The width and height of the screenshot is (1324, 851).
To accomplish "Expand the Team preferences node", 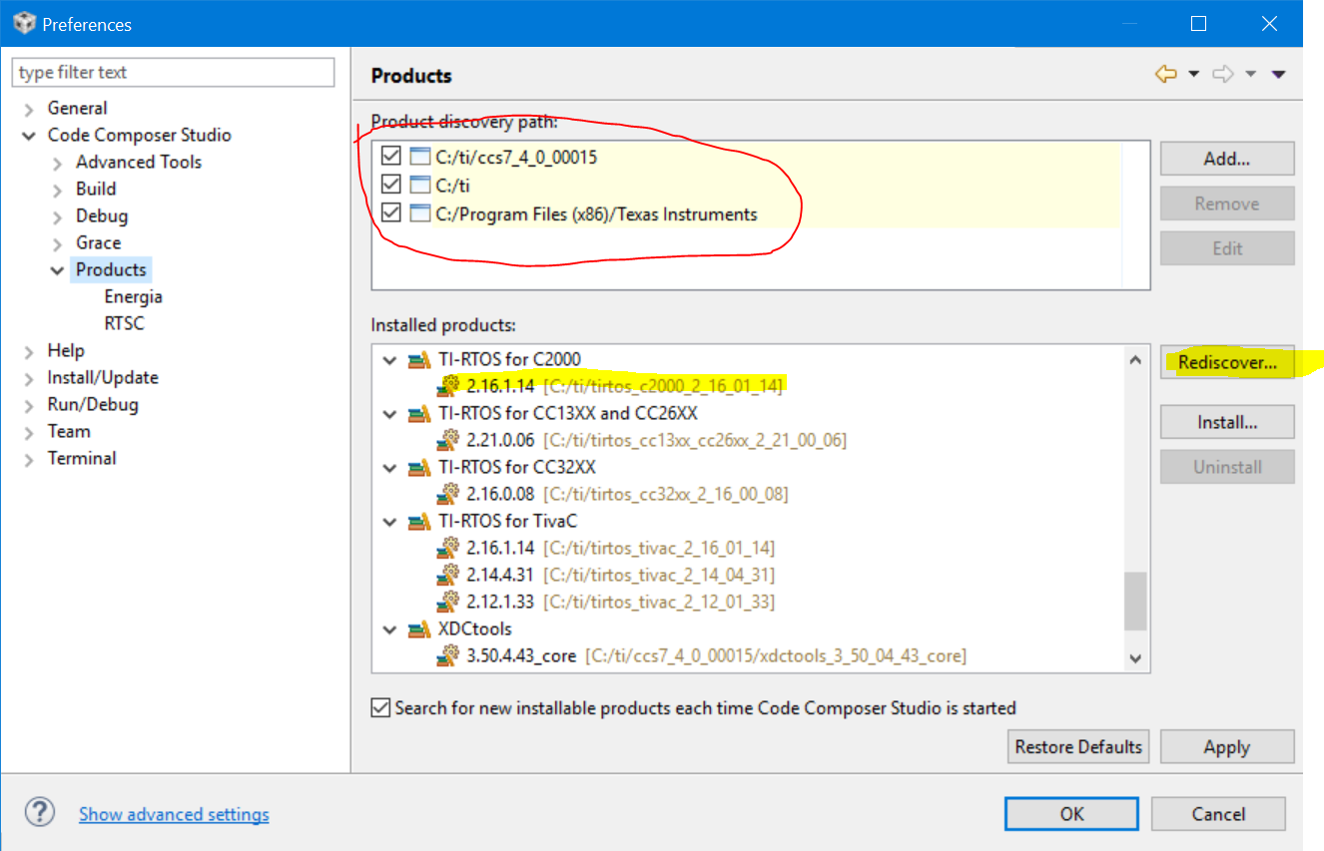I will click(x=29, y=432).
